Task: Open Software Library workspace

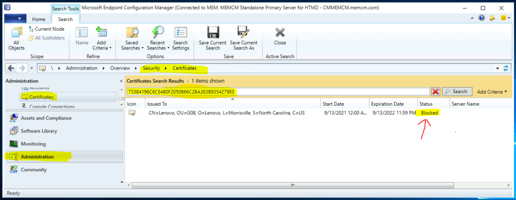Action: point(64,131)
